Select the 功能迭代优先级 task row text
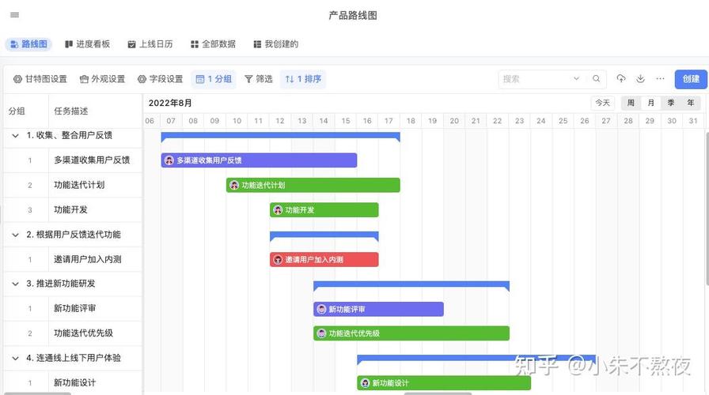 point(83,333)
